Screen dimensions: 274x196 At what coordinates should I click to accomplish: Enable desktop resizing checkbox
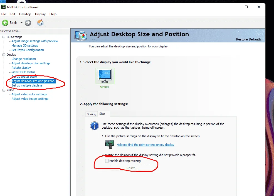click(x=107, y=161)
